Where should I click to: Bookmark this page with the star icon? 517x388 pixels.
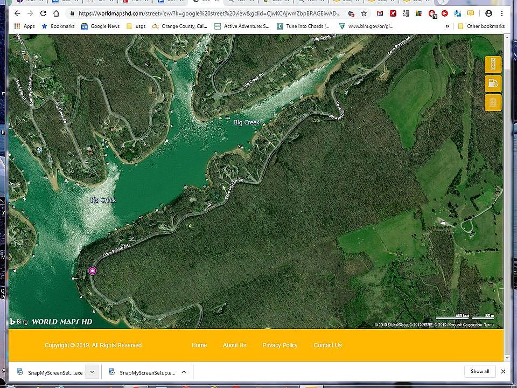tap(364, 13)
